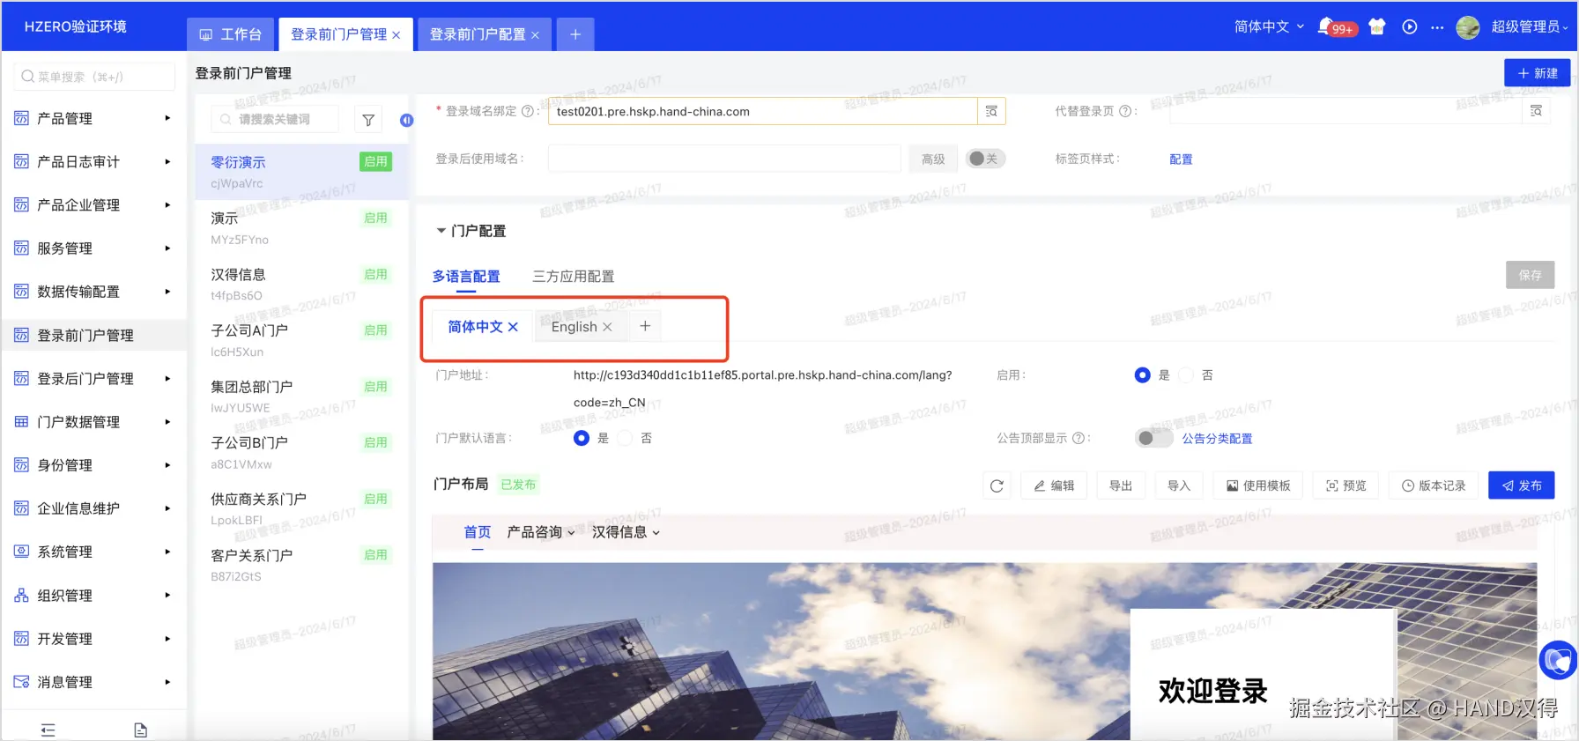1579x741 pixels.
Task: Click the blue collapse panel handle
Action: 406,120
